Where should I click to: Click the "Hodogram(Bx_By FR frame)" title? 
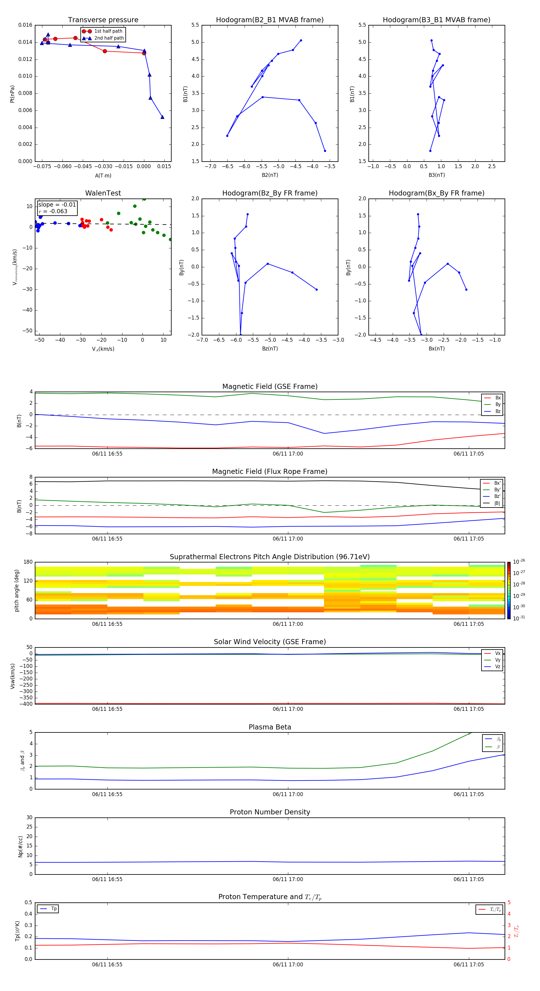pyautogui.click(x=436, y=193)
